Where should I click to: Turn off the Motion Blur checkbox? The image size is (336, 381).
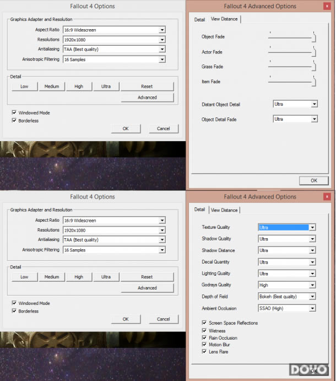coord(204,345)
